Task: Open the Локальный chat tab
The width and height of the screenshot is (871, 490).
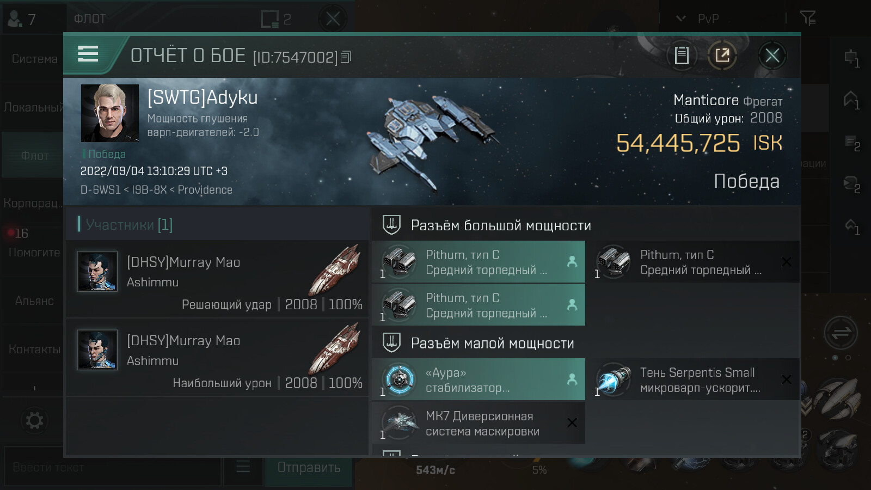Action: point(33,107)
